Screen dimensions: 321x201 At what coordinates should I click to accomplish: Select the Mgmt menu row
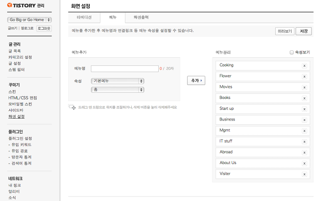263,131
